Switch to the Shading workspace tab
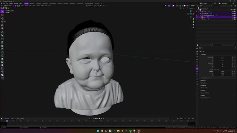 click(60, 3)
